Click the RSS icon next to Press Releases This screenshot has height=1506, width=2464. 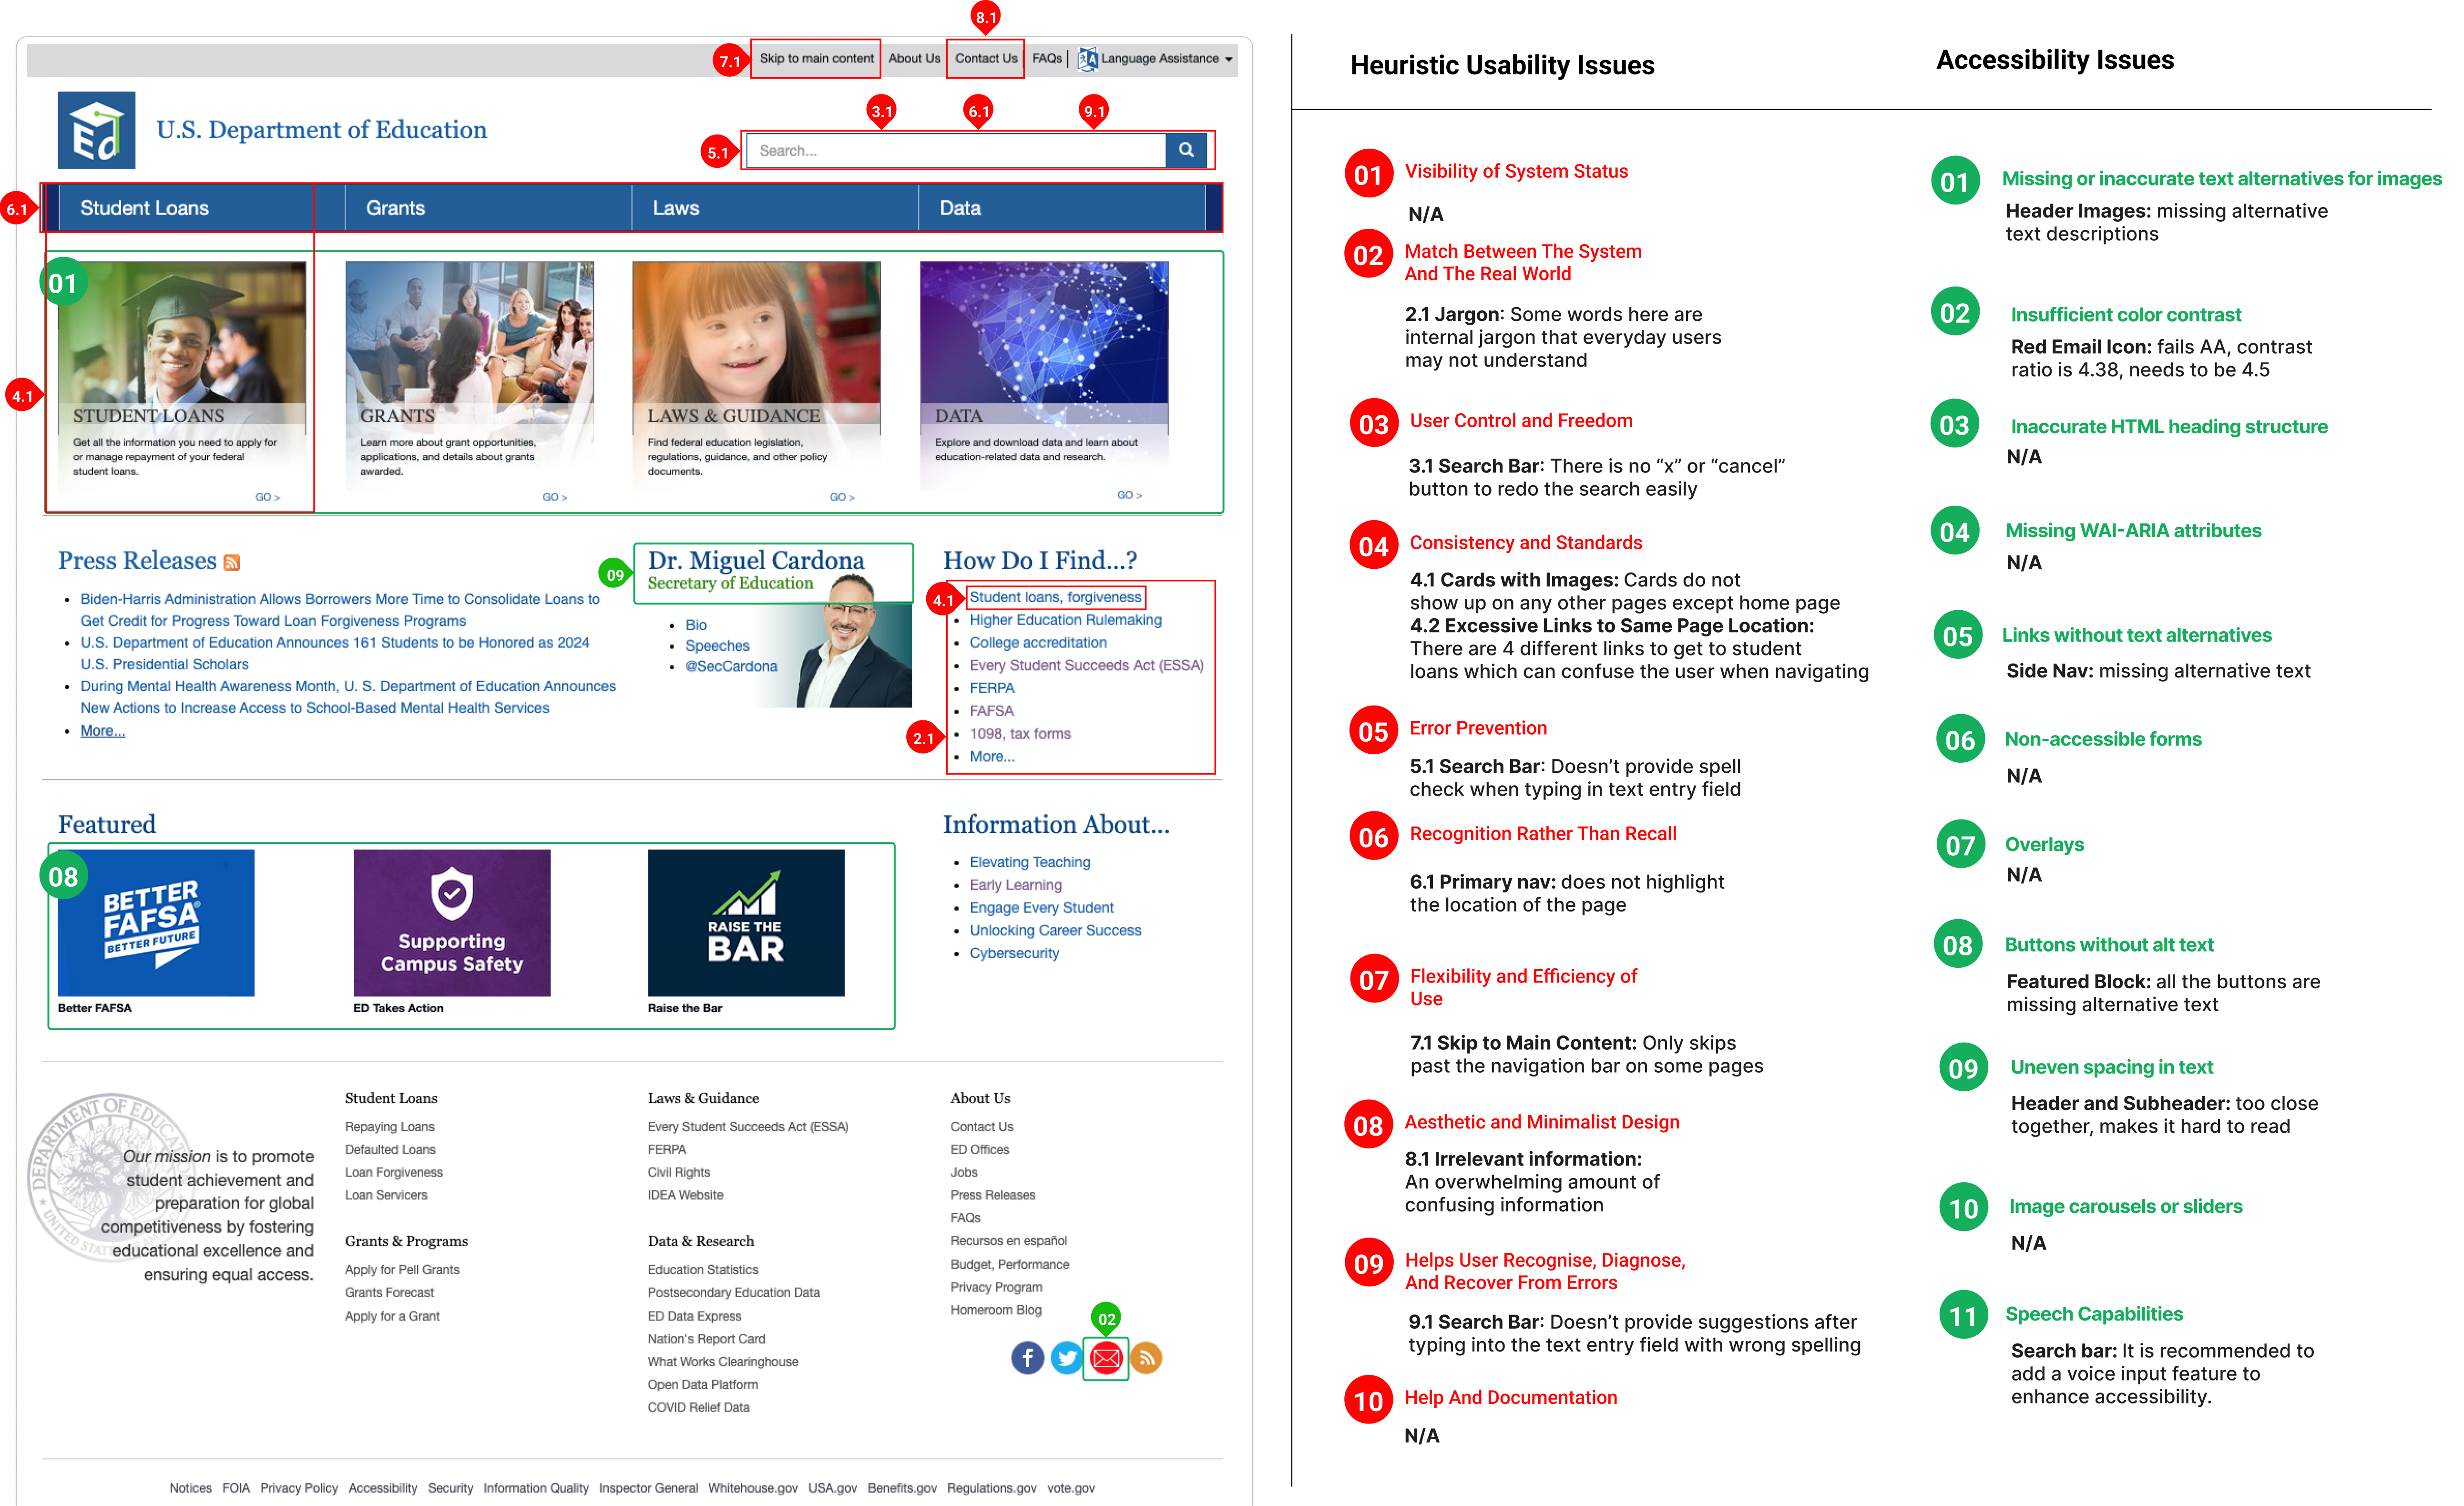(x=232, y=563)
